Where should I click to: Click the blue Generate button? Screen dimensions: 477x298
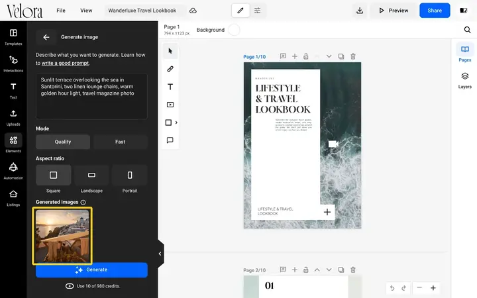pyautogui.click(x=91, y=270)
